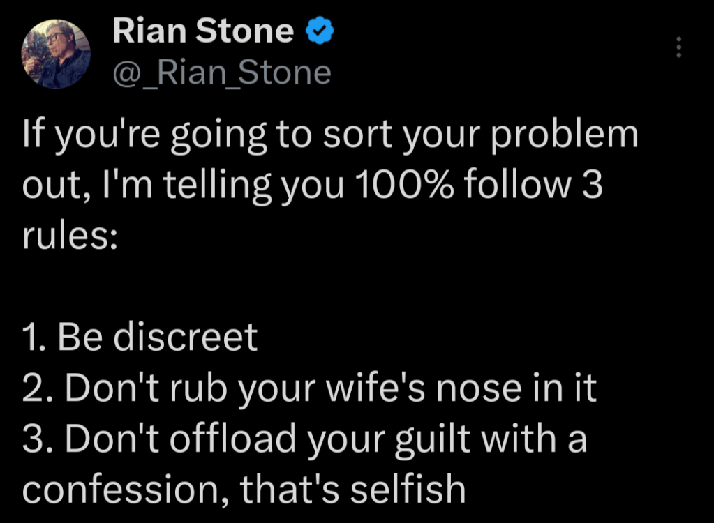Click the last line "confession, that's selfish"

click(x=244, y=490)
